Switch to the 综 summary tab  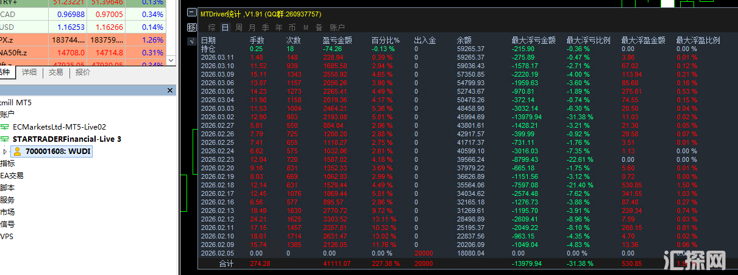click(x=211, y=27)
